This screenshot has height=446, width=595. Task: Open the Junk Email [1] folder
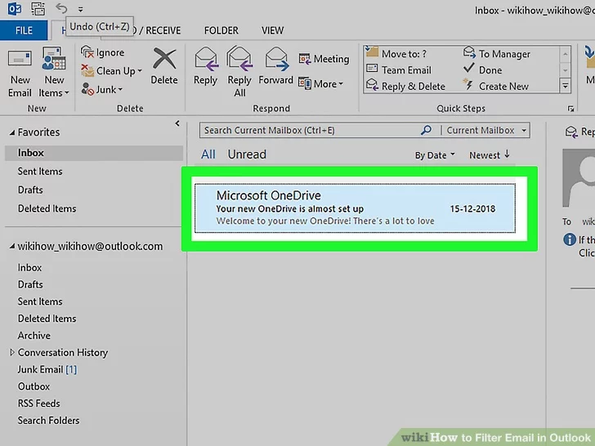coord(47,370)
